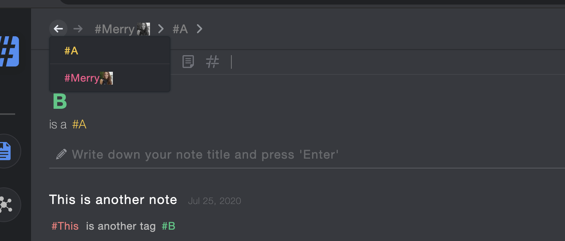Click the back arrow navigation button
Image resolution: width=565 pixels, height=241 pixels.
[x=58, y=29]
